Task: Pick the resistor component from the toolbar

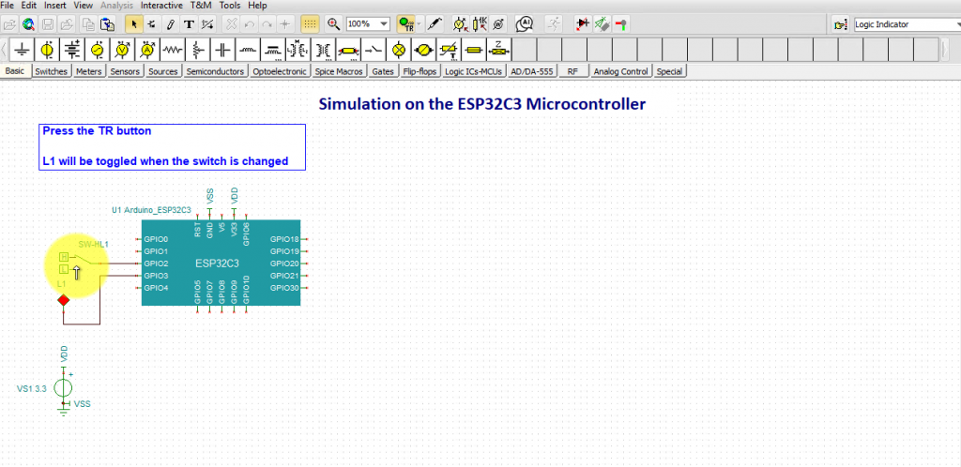Action: click(172, 48)
